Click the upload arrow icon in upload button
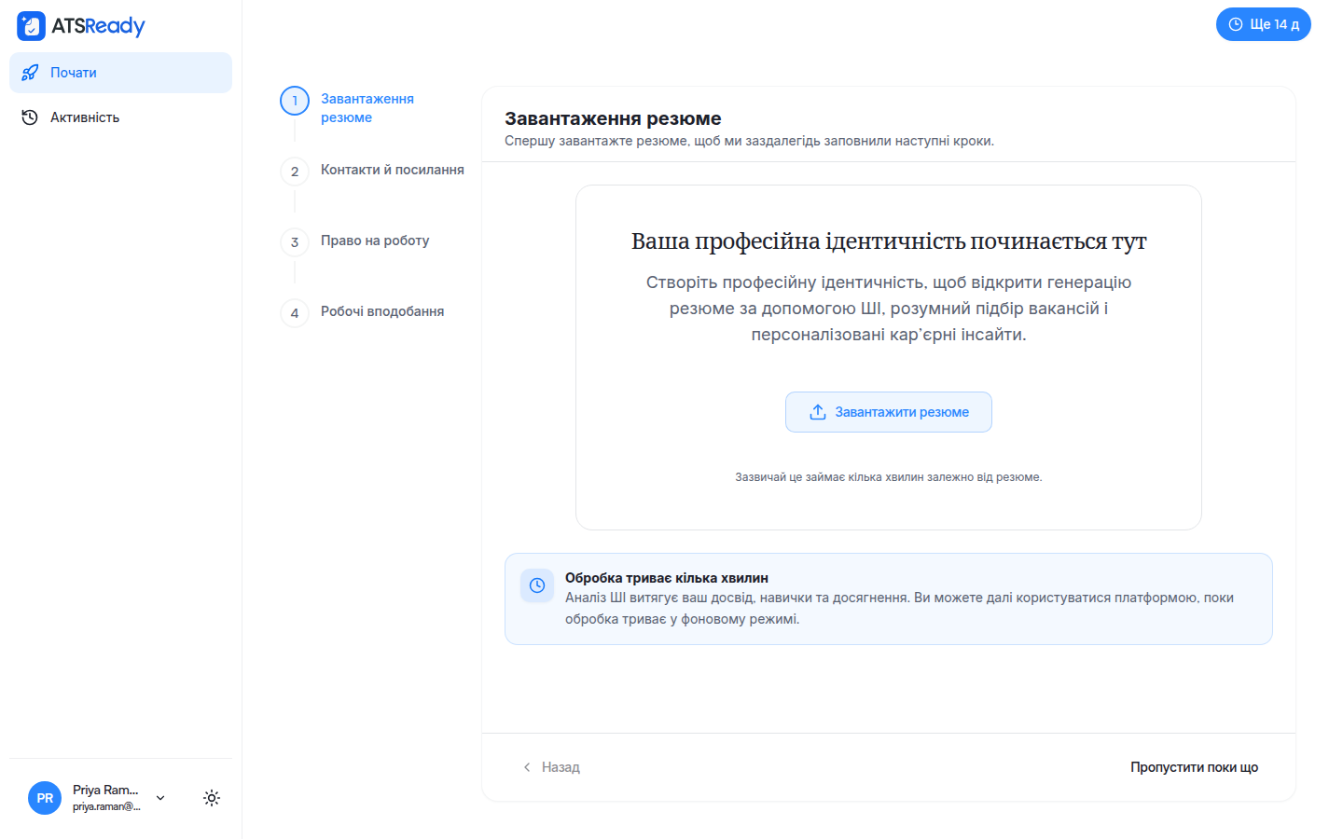The image size is (1343, 839). [x=818, y=412]
